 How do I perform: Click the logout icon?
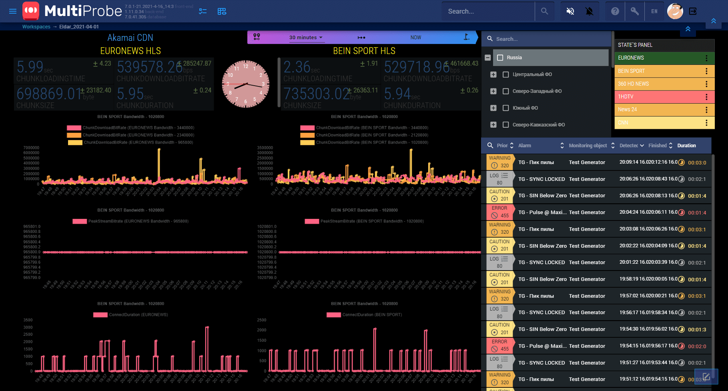693,11
